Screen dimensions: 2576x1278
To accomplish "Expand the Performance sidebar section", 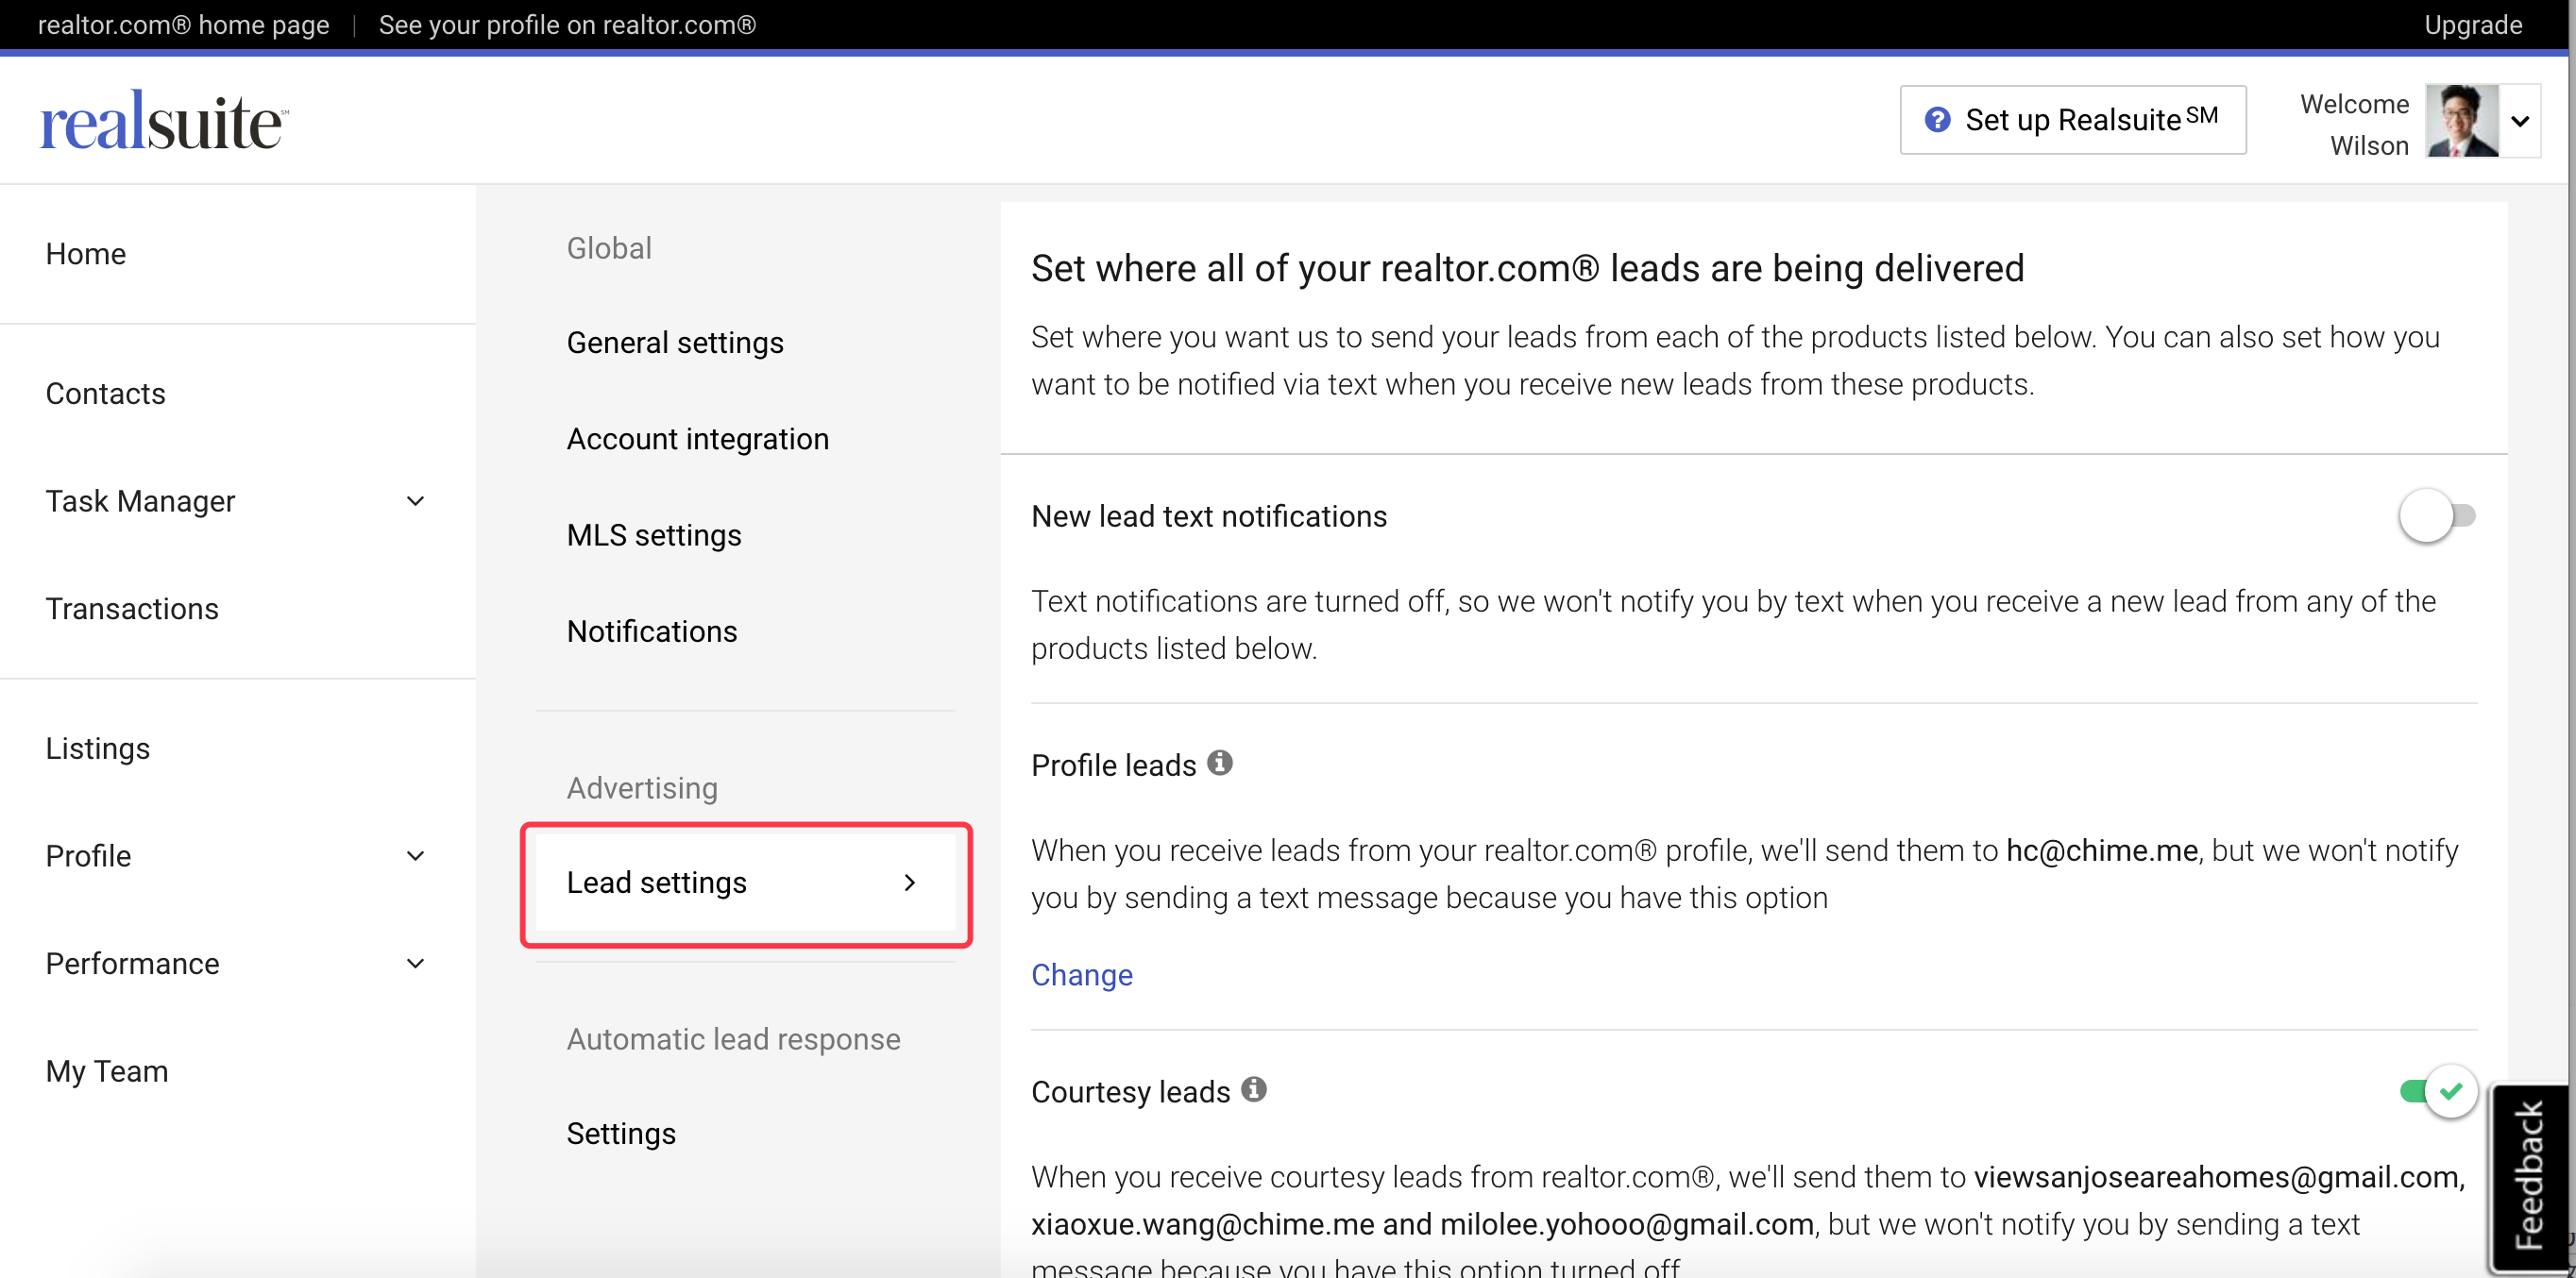I will [415, 964].
